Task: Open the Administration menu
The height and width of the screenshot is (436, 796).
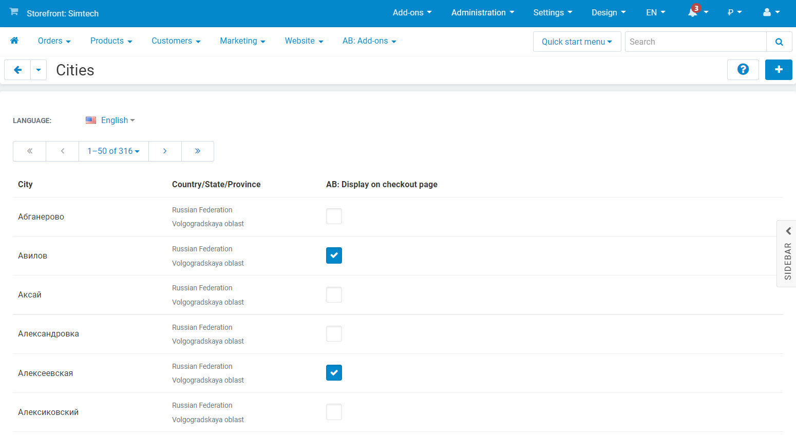Action: coord(482,13)
